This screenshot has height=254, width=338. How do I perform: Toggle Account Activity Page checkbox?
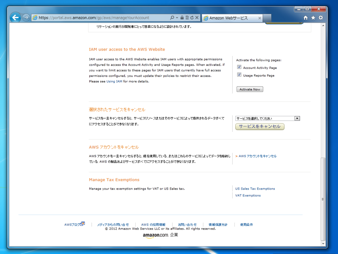[x=239, y=67]
